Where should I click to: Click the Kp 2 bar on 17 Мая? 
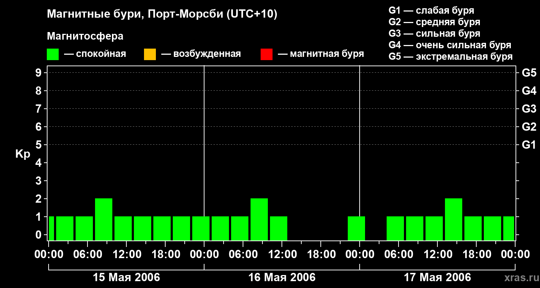click(454, 219)
